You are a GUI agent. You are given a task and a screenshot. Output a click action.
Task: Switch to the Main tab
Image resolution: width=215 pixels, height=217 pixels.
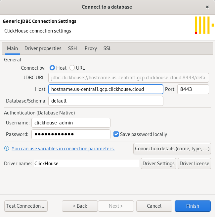point(12,48)
